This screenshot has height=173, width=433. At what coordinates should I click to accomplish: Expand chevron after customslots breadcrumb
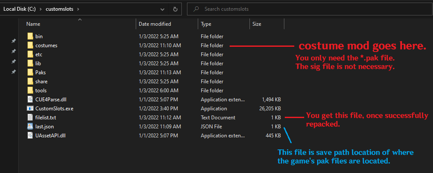(78, 9)
